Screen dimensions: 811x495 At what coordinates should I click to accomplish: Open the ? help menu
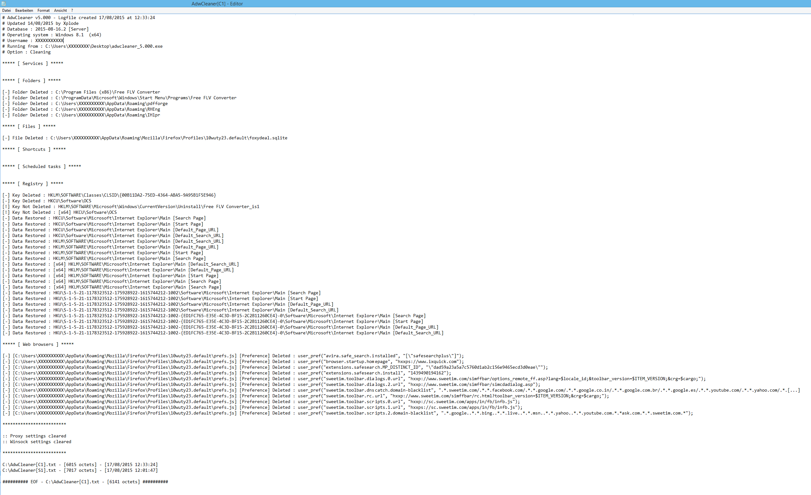(x=72, y=10)
